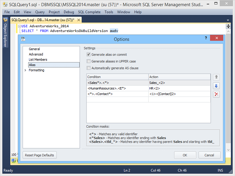Enable Automatically generate AS clause
The width and height of the screenshot is (235, 176).
89,68
